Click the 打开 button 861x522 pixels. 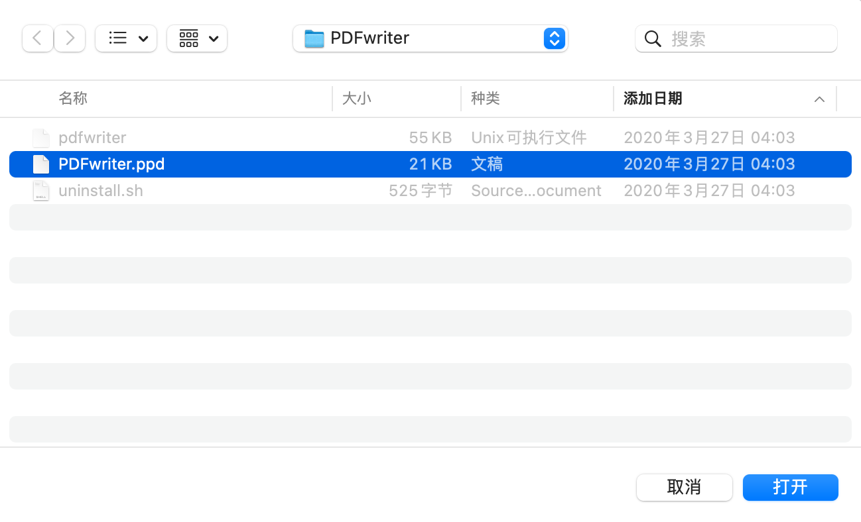click(x=790, y=487)
